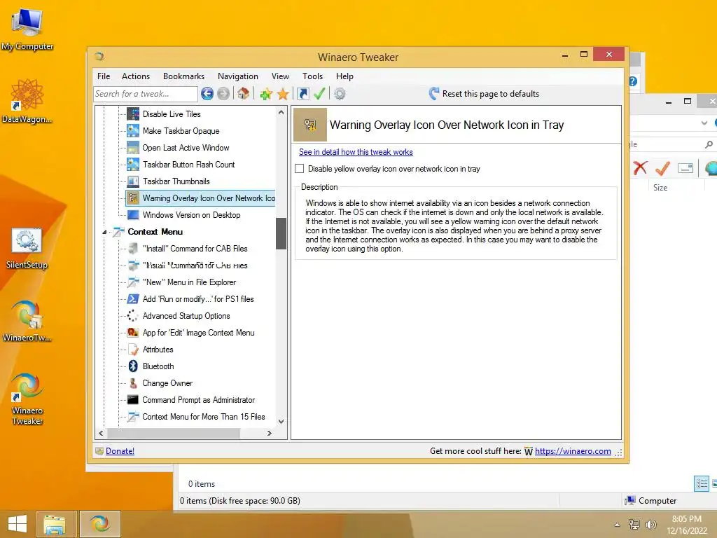The width and height of the screenshot is (717, 538).
Task: Click the Command Prompt as Administrator icon
Action: coord(132,400)
